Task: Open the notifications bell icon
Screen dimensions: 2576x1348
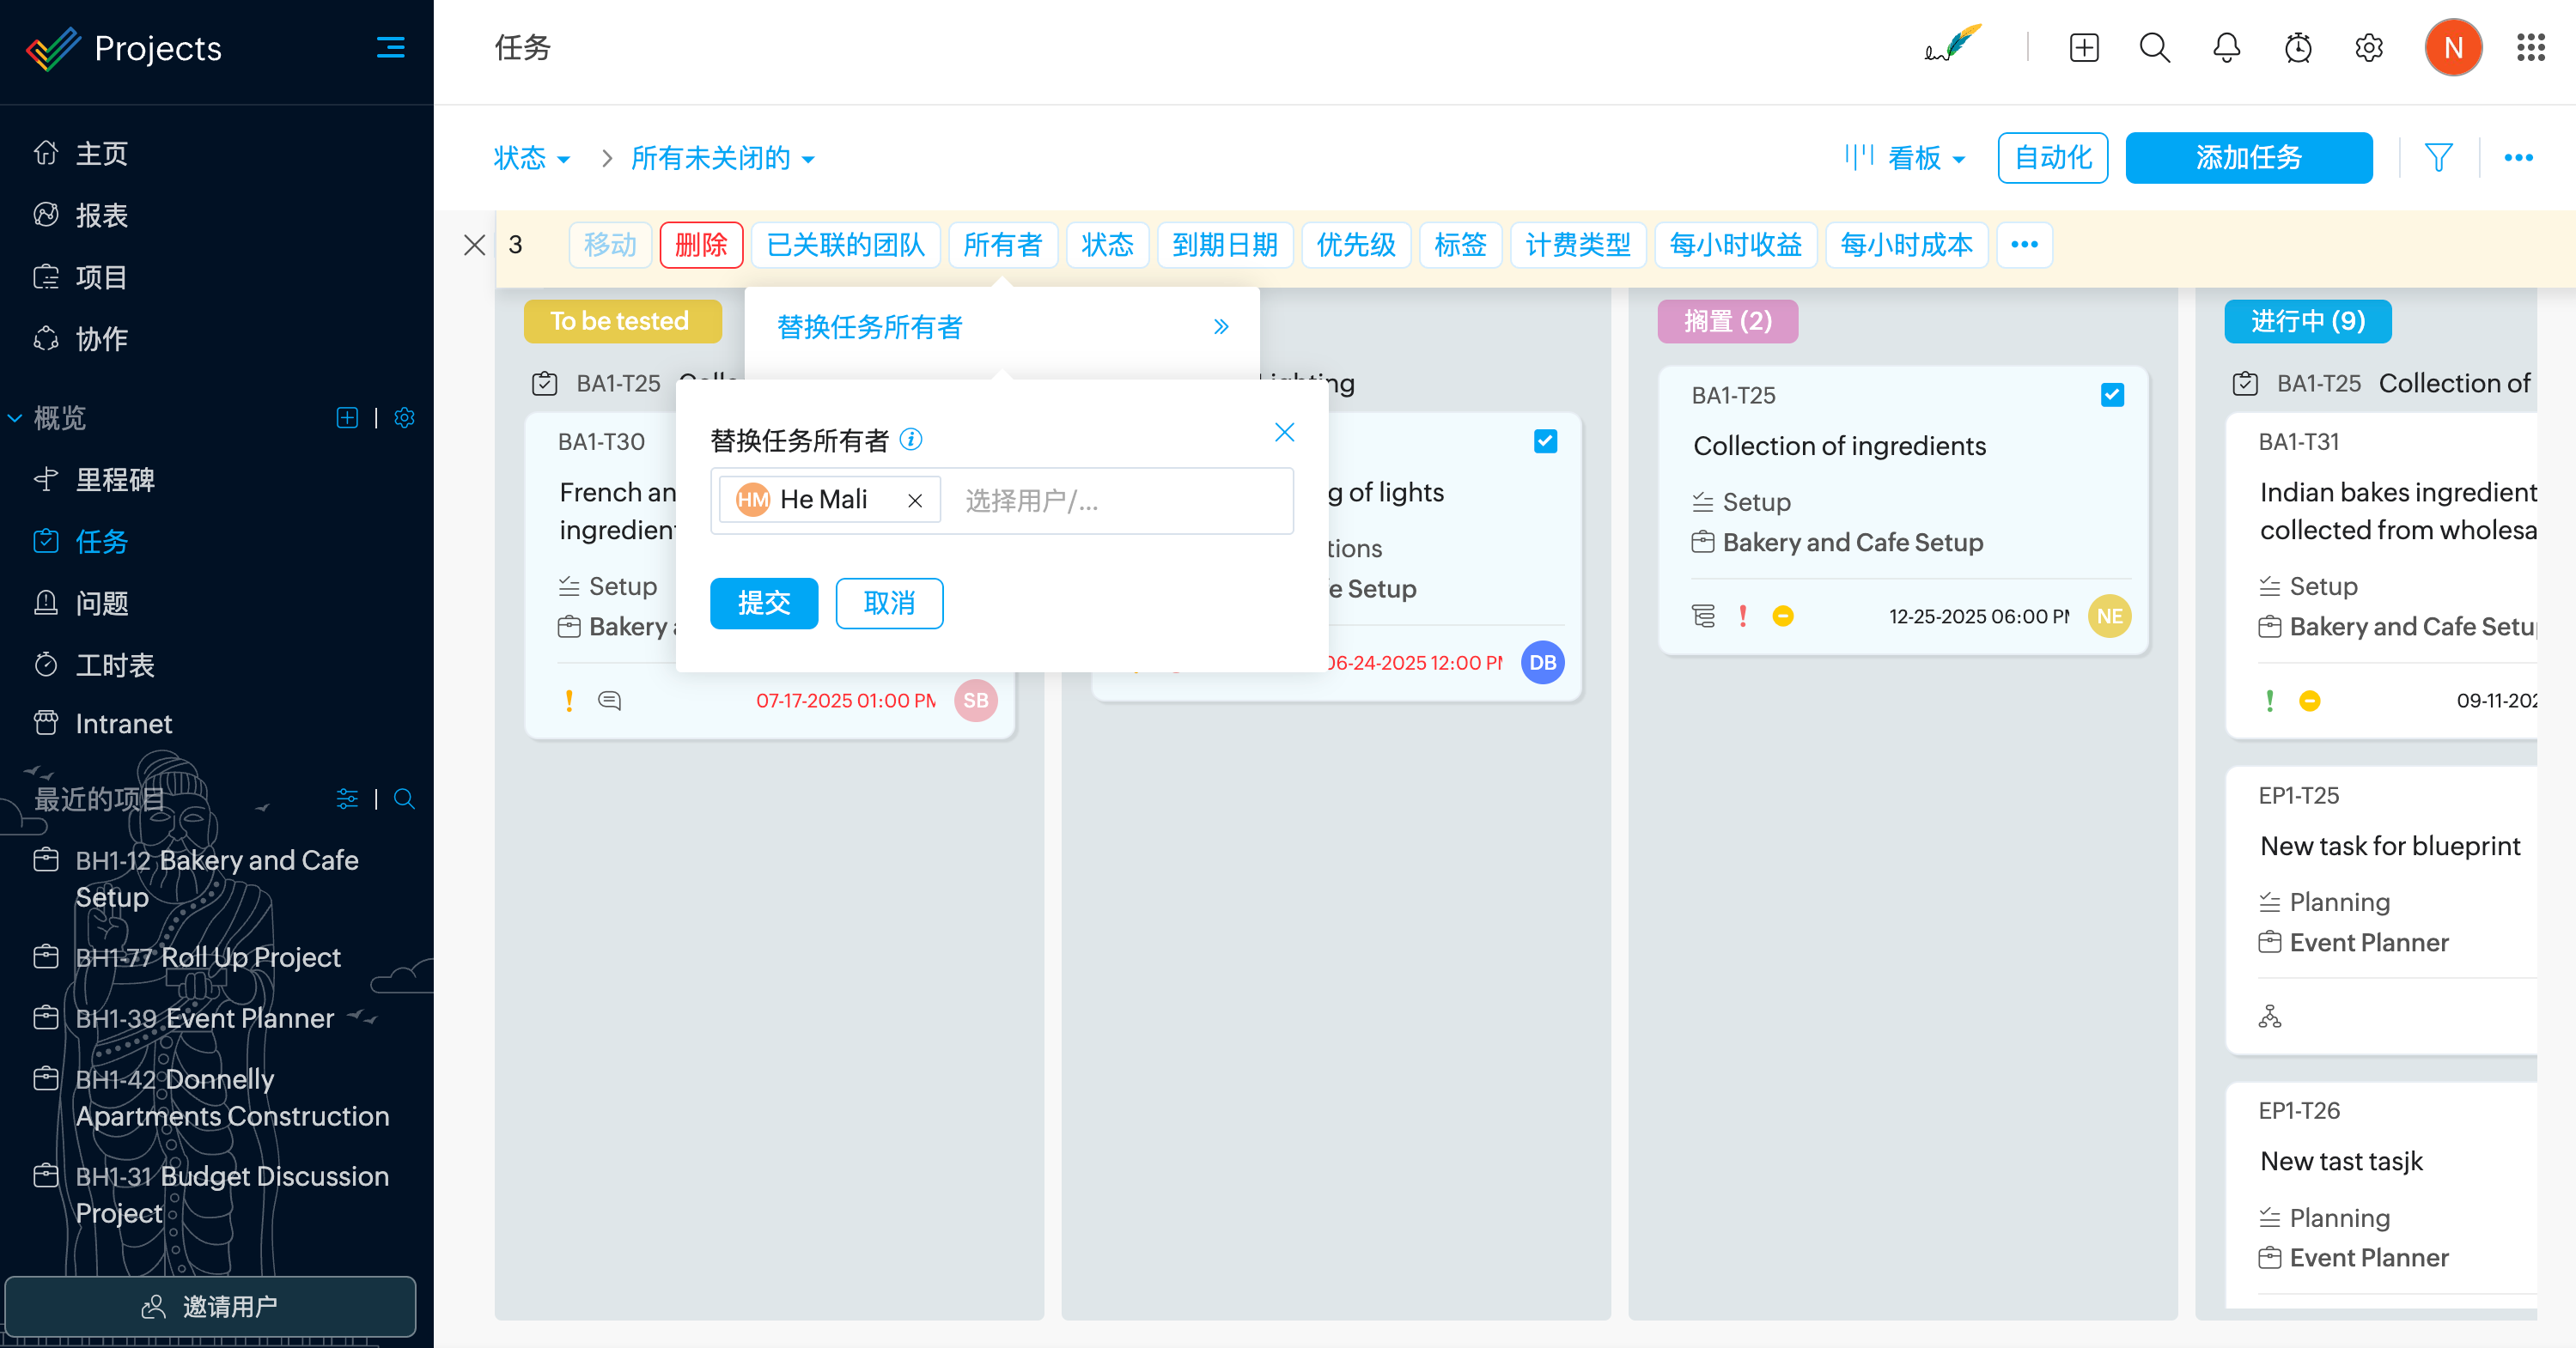Action: (2226, 48)
